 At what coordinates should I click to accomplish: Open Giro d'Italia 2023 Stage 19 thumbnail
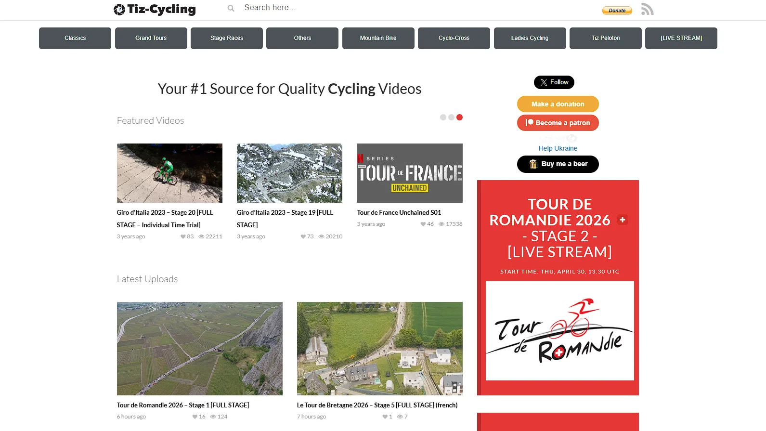pyautogui.click(x=289, y=173)
